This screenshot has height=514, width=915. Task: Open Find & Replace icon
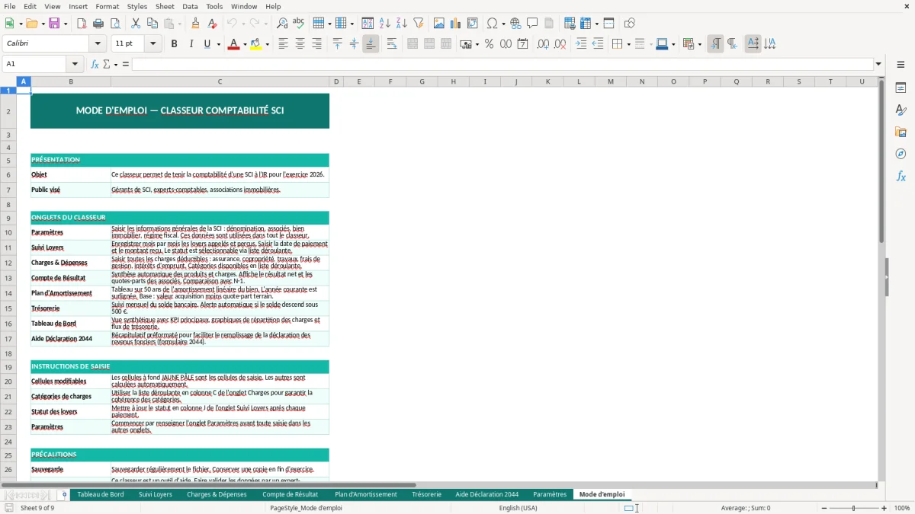tap(282, 24)
